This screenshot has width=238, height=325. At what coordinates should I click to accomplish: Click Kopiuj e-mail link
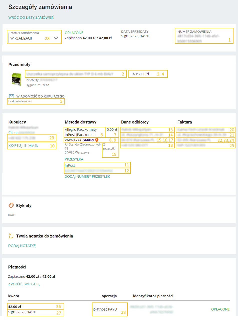23,145
